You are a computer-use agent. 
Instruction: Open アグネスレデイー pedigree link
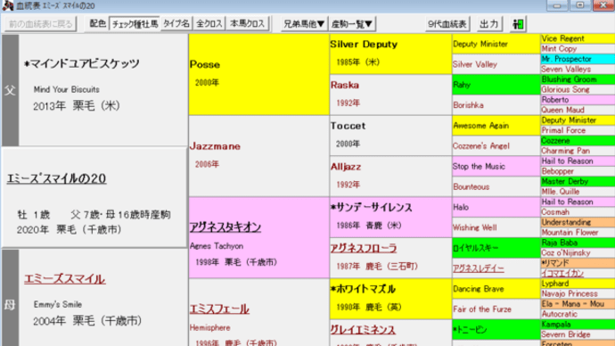tap(478, 268)
